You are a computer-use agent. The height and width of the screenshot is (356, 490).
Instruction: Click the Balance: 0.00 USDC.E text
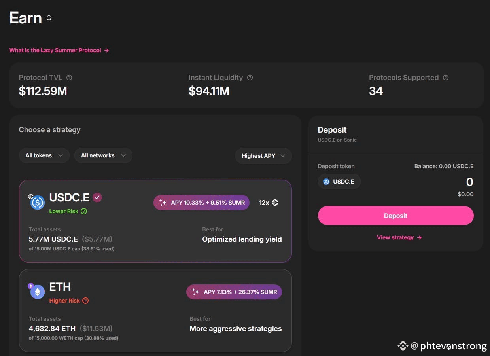[x=444, y=166]
